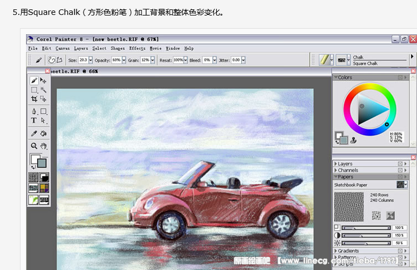Open the Effects menu
Image resolution: width=417 pixels, height=270 pixels.
137,48
